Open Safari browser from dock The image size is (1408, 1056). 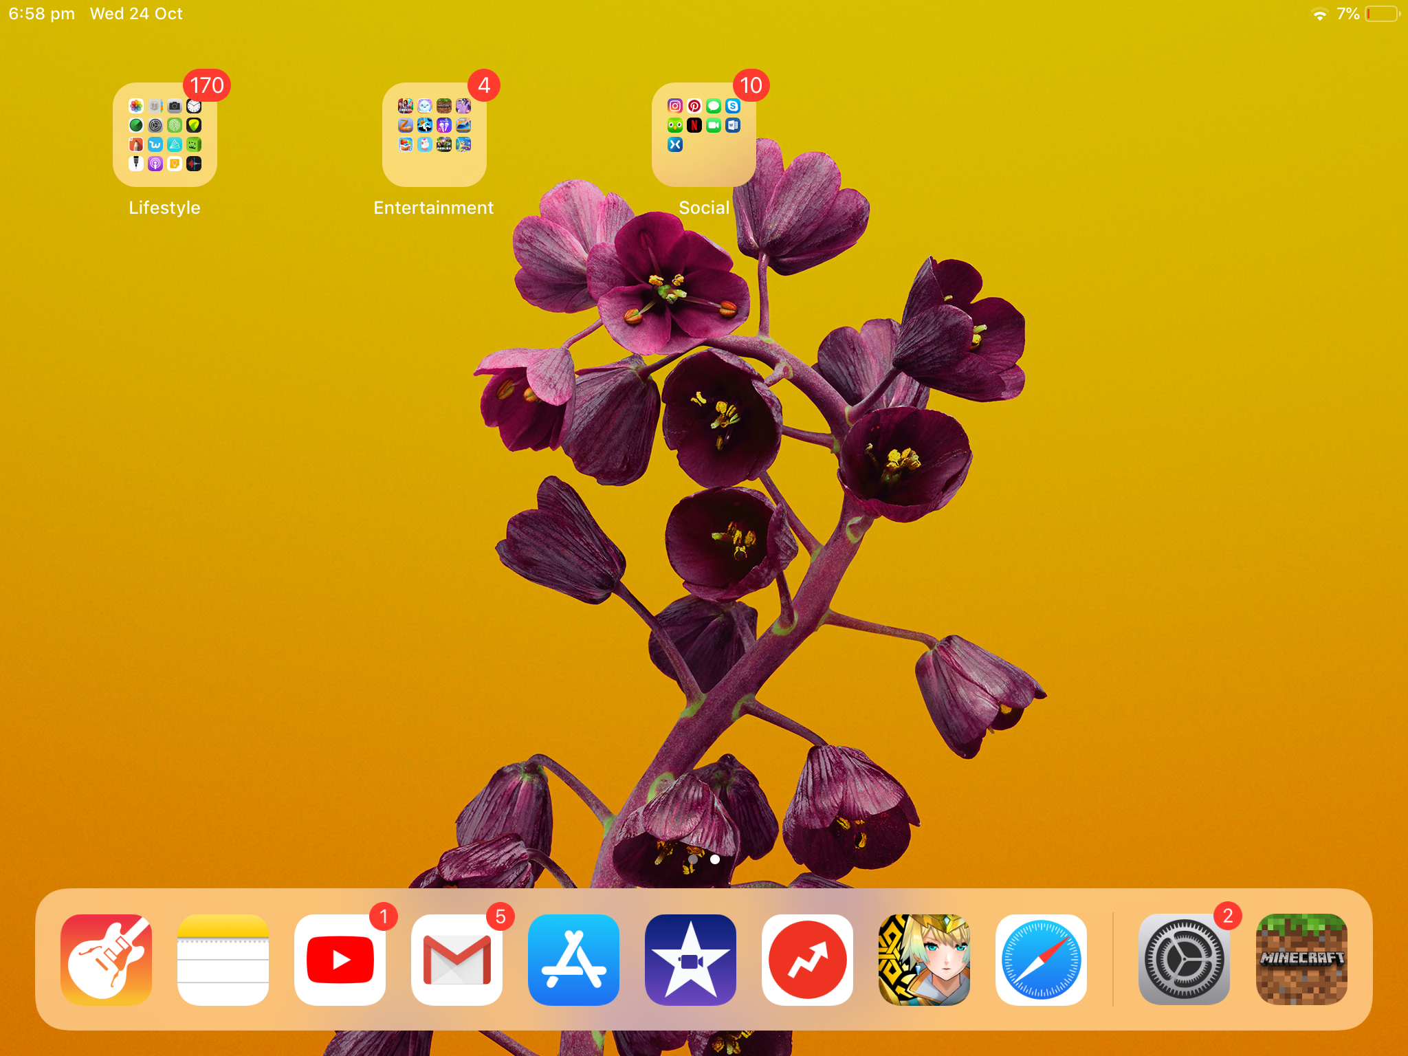coord(1041,960)
